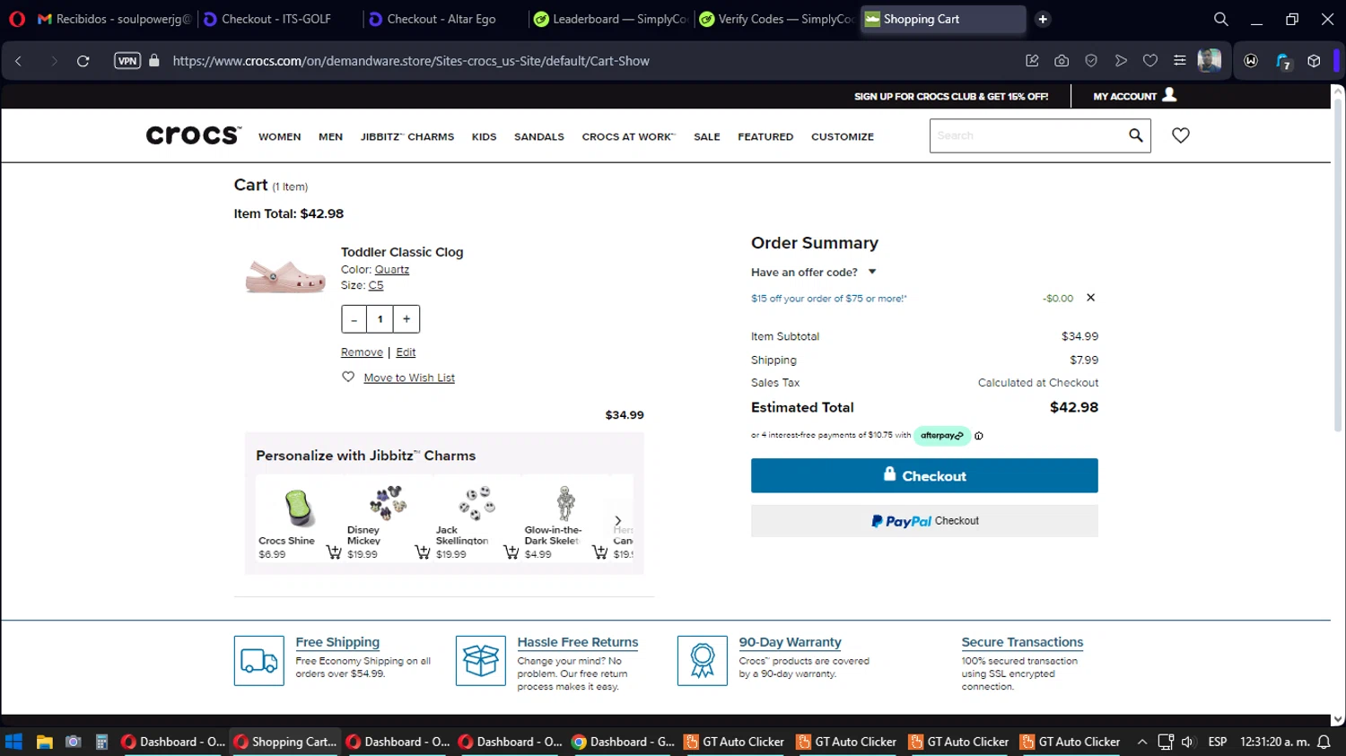Click the blue Checkout button
Viewport: 1346px width, 756px height.
[924, 475]
